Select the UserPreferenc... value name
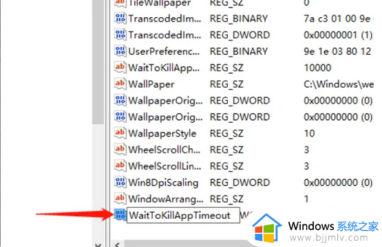The width and height of the screenshot is (382, 247). 164,51
